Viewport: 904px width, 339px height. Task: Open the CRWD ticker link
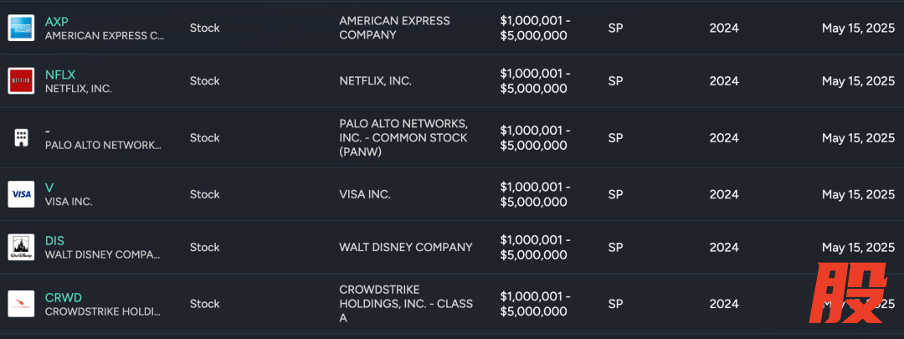[64, 297]
